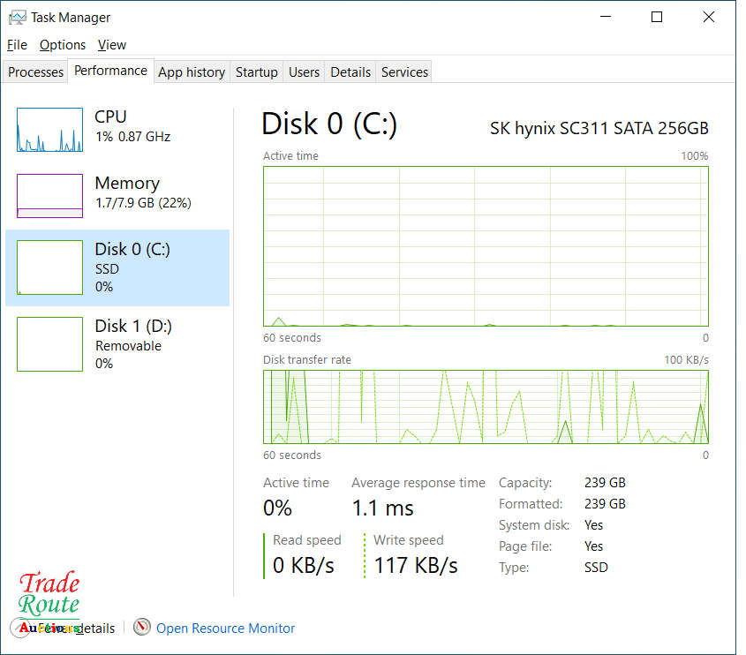Click the Fewer details arrow icon
This screenshot has height=655, width=746.
click(19, 628)
